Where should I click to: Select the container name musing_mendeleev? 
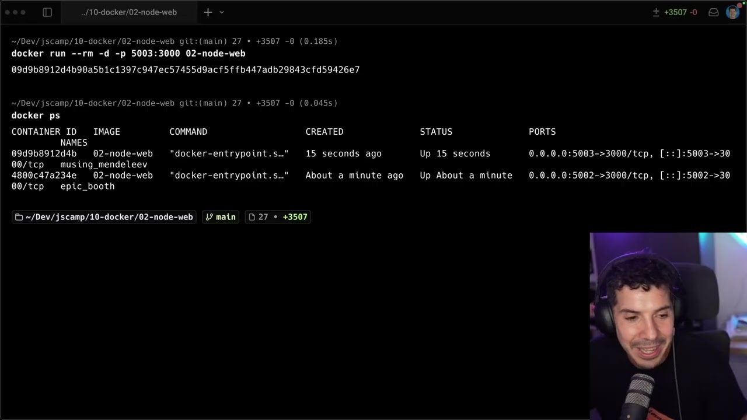tap(104, 164)
